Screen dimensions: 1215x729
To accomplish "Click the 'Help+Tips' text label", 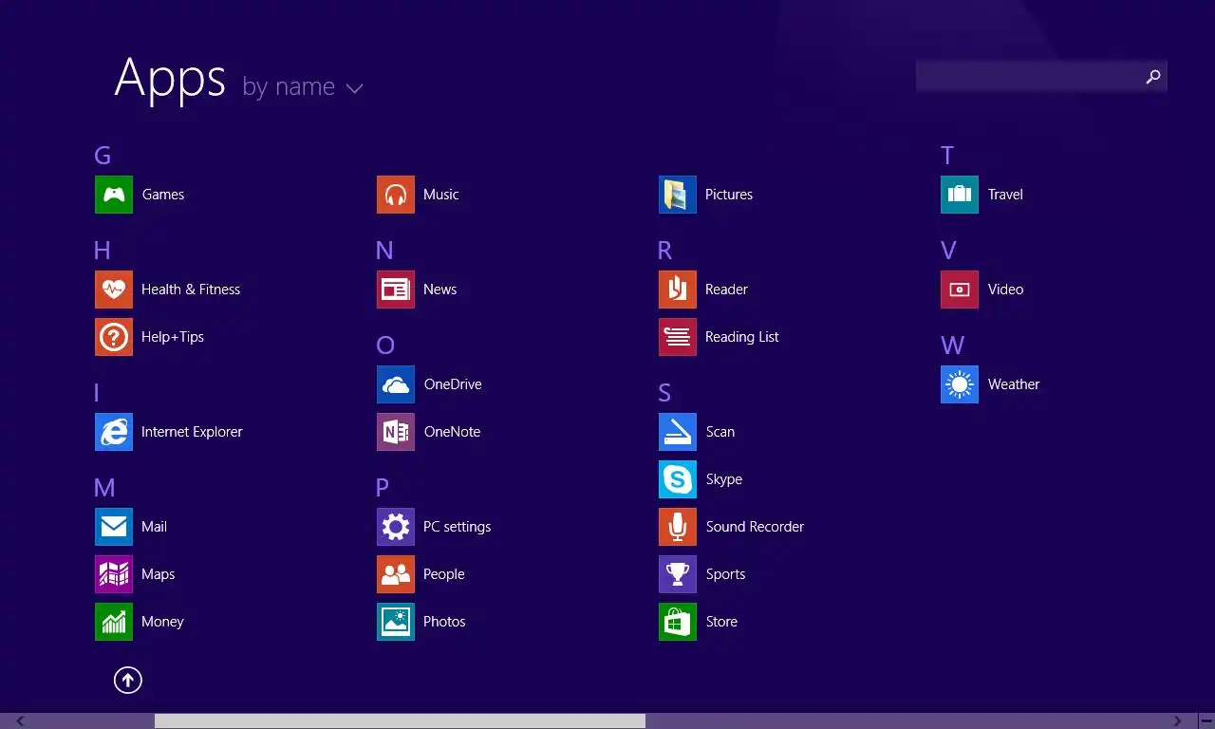I will click(x=173, y=337).
